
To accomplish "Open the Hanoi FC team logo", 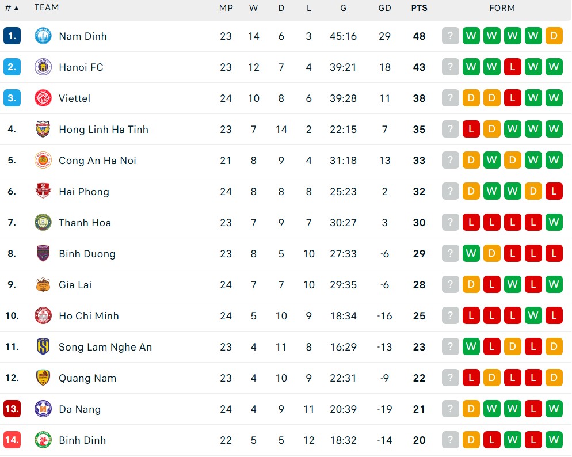I will coord(43,67).
